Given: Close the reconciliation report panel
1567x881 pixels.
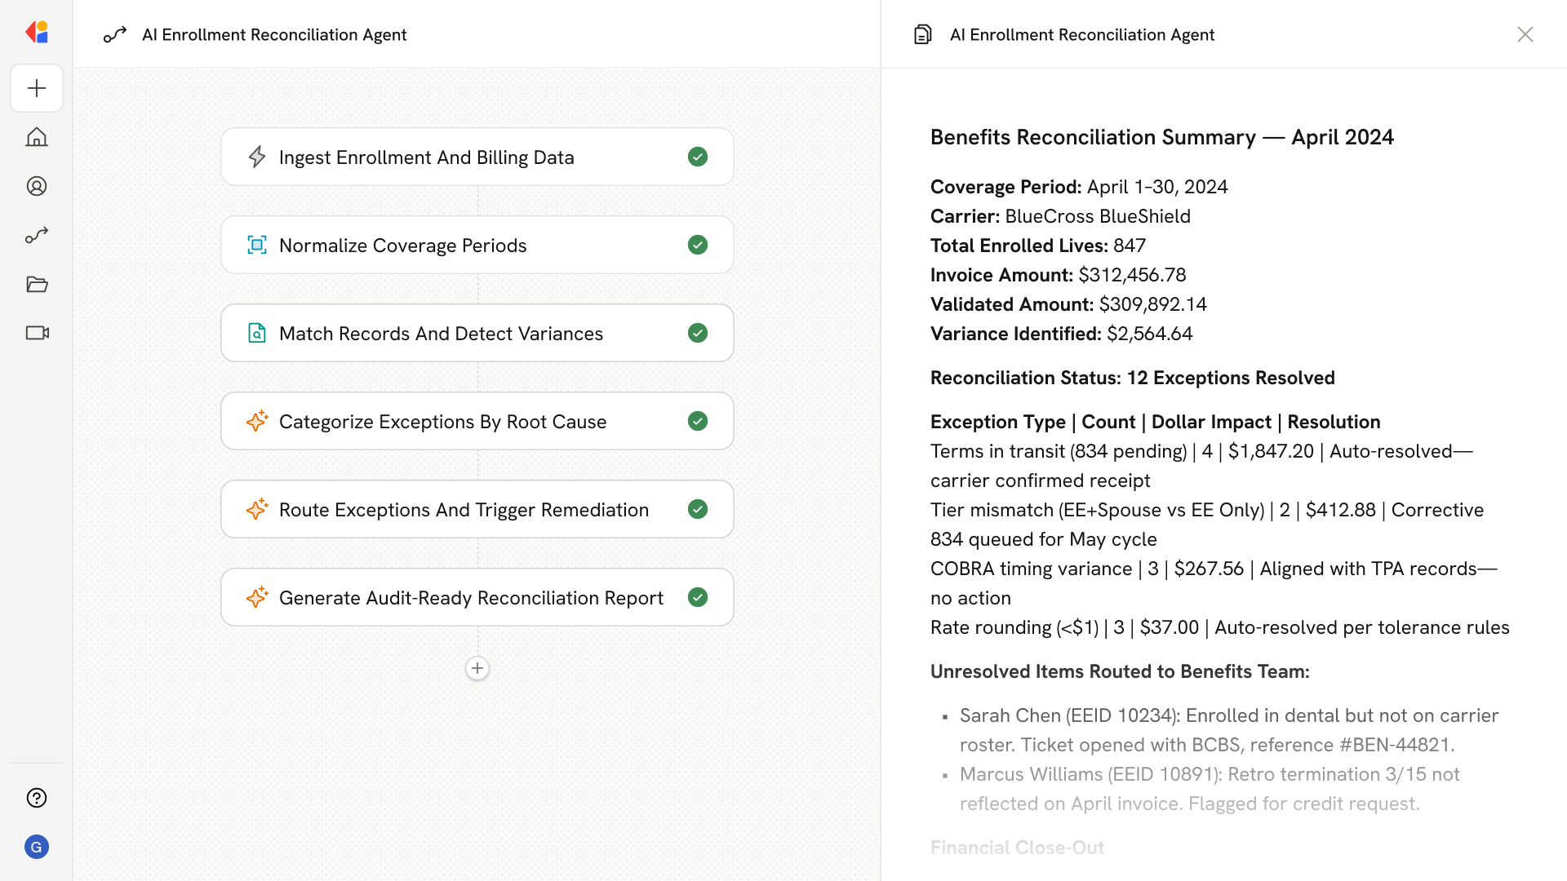Looking at the screenshot, I should point(1525,34).
